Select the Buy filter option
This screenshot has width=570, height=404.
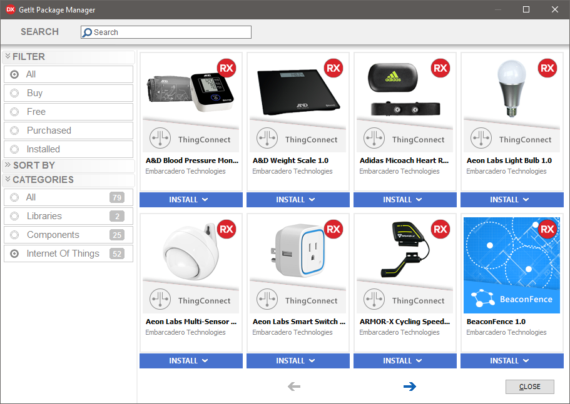pyautogui.click(x=68, y=93)
